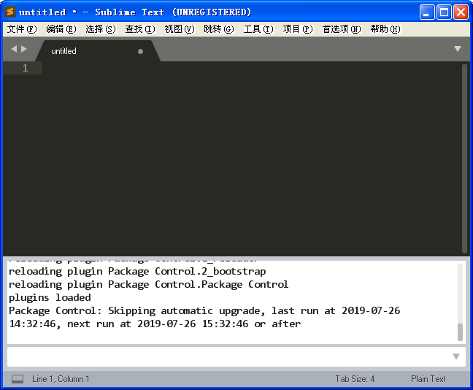Open the 选择(S) menu
Viewport: 473px width, 390px height.
point(101,29)
